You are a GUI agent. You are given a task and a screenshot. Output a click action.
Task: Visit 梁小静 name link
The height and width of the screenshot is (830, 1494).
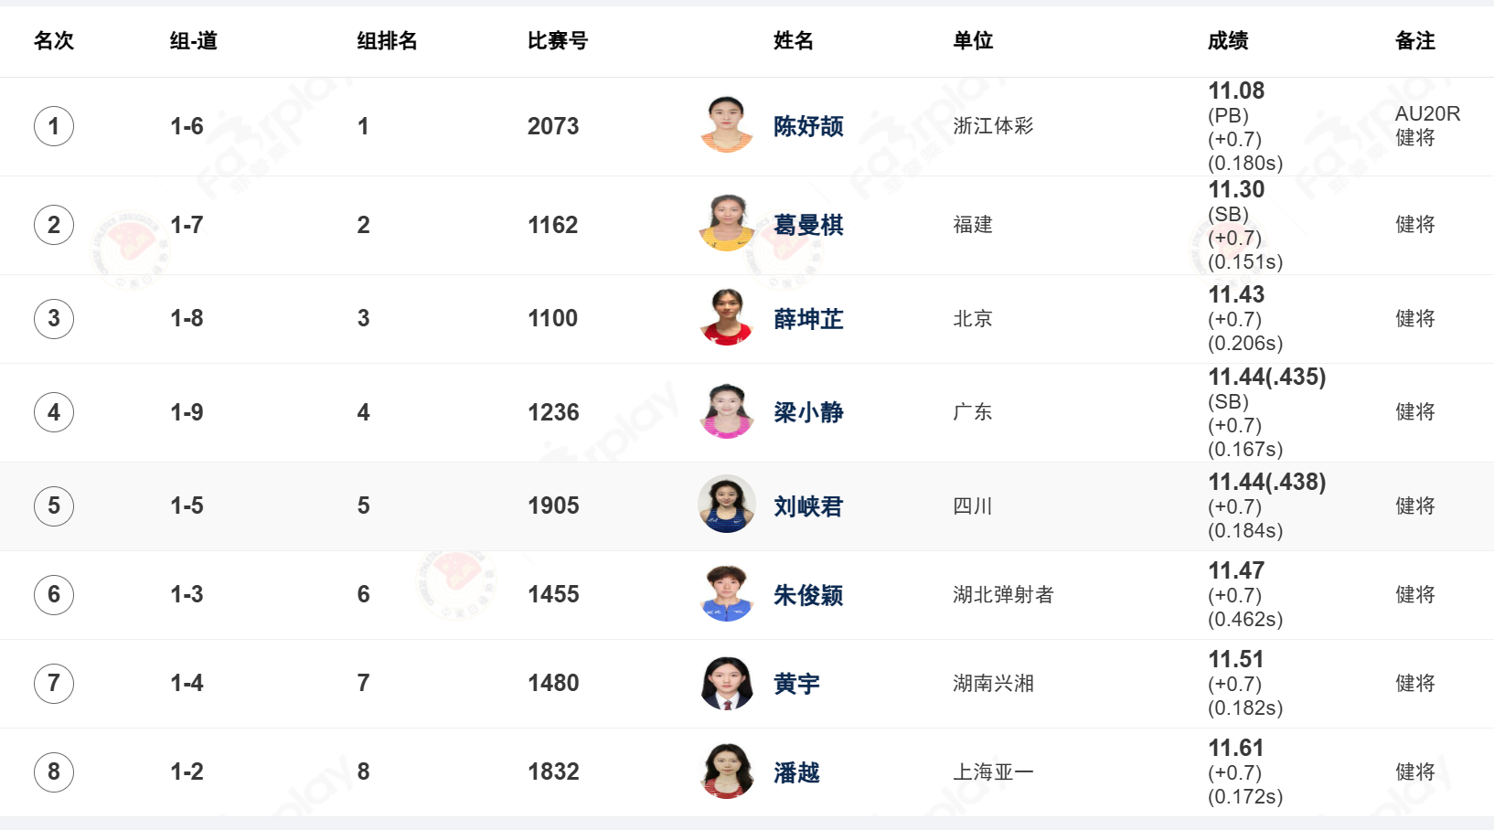pyautogui.click(x=808, y=412)
